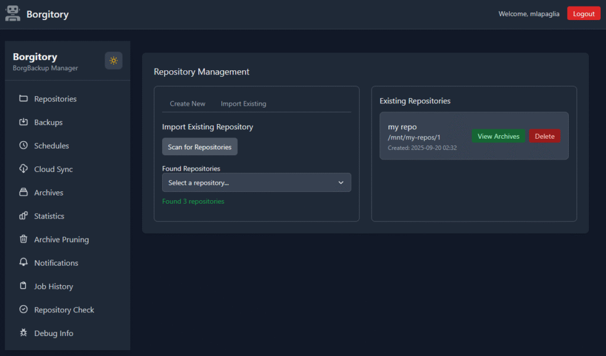Image resolution: width=606 pixels, height=356 pixels.
Task: Select the Backups sidebar icon
Action: tap(22, 122)
